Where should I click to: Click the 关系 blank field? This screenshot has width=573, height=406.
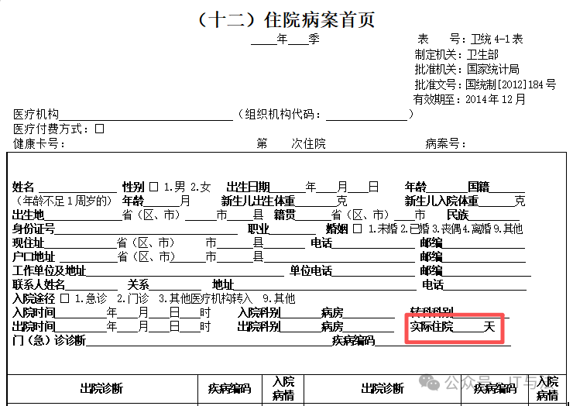(175, 285)
